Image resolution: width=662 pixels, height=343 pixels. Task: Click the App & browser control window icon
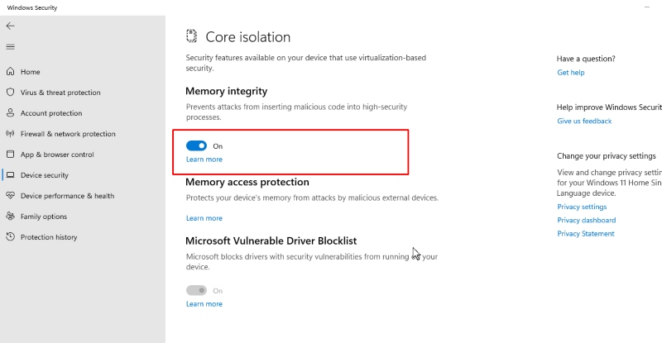tap(10, 154)
